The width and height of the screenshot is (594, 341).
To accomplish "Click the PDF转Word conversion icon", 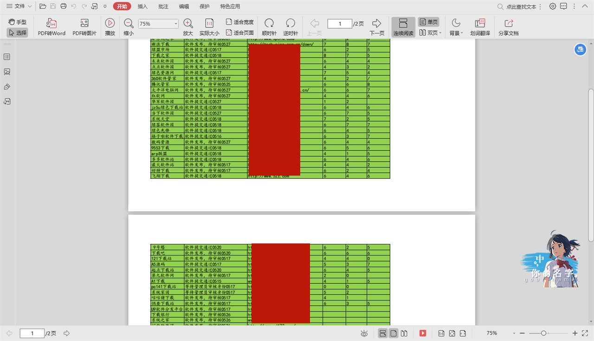I will (x=52, y=27).
